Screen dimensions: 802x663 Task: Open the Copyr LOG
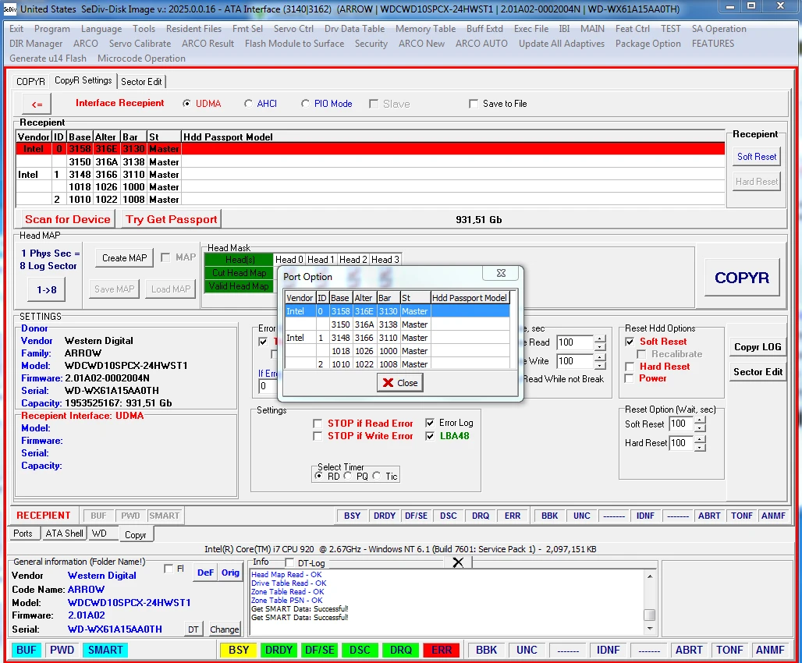tap(758, 347)
